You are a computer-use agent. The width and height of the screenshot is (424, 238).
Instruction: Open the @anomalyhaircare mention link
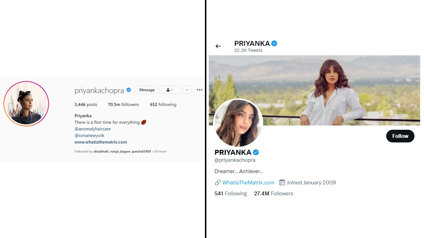coord(93,129)
